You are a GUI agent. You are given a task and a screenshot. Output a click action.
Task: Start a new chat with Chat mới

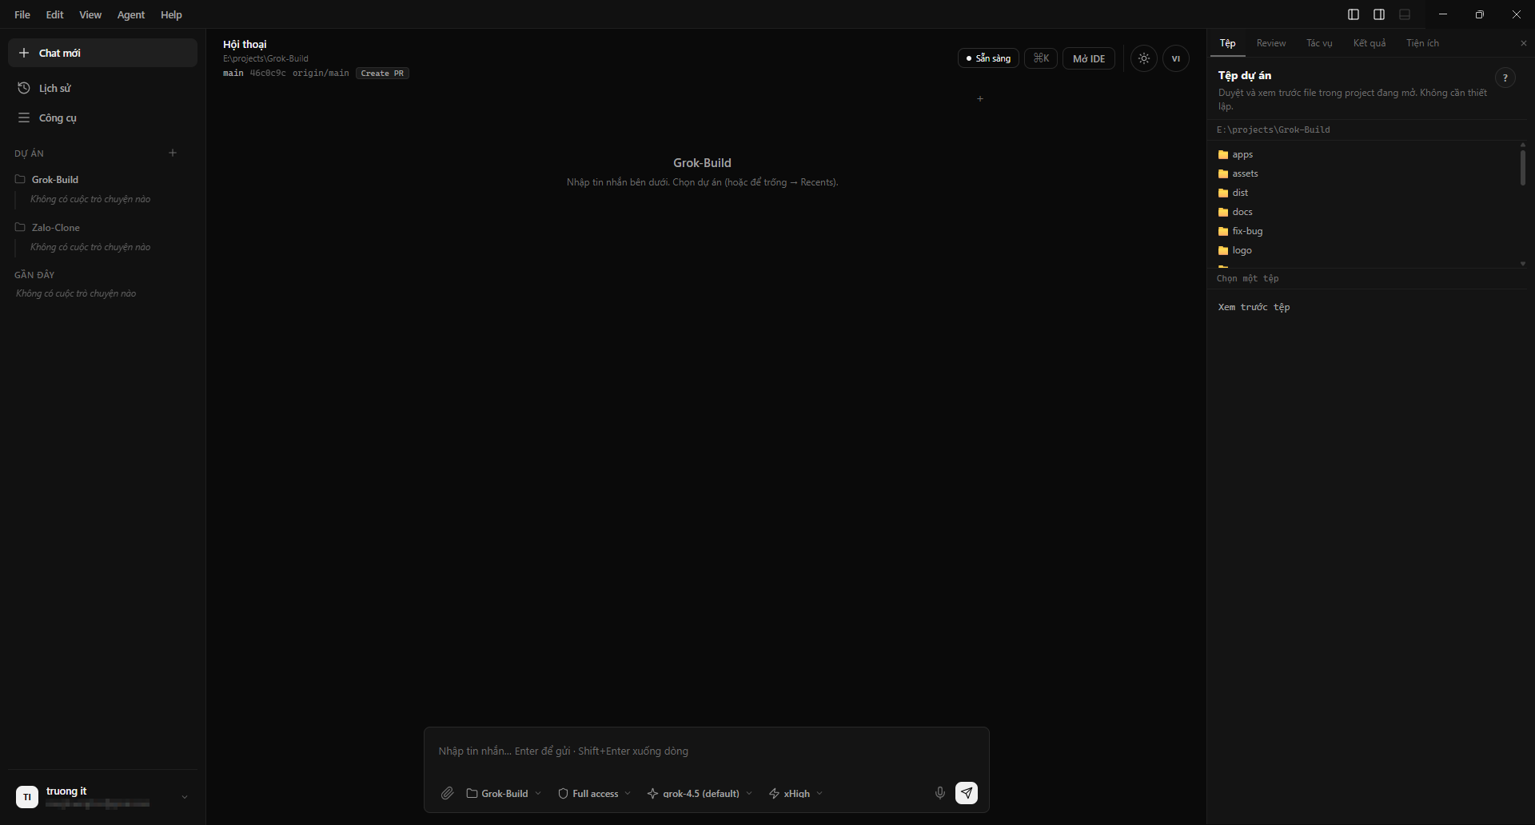point(102,53)
